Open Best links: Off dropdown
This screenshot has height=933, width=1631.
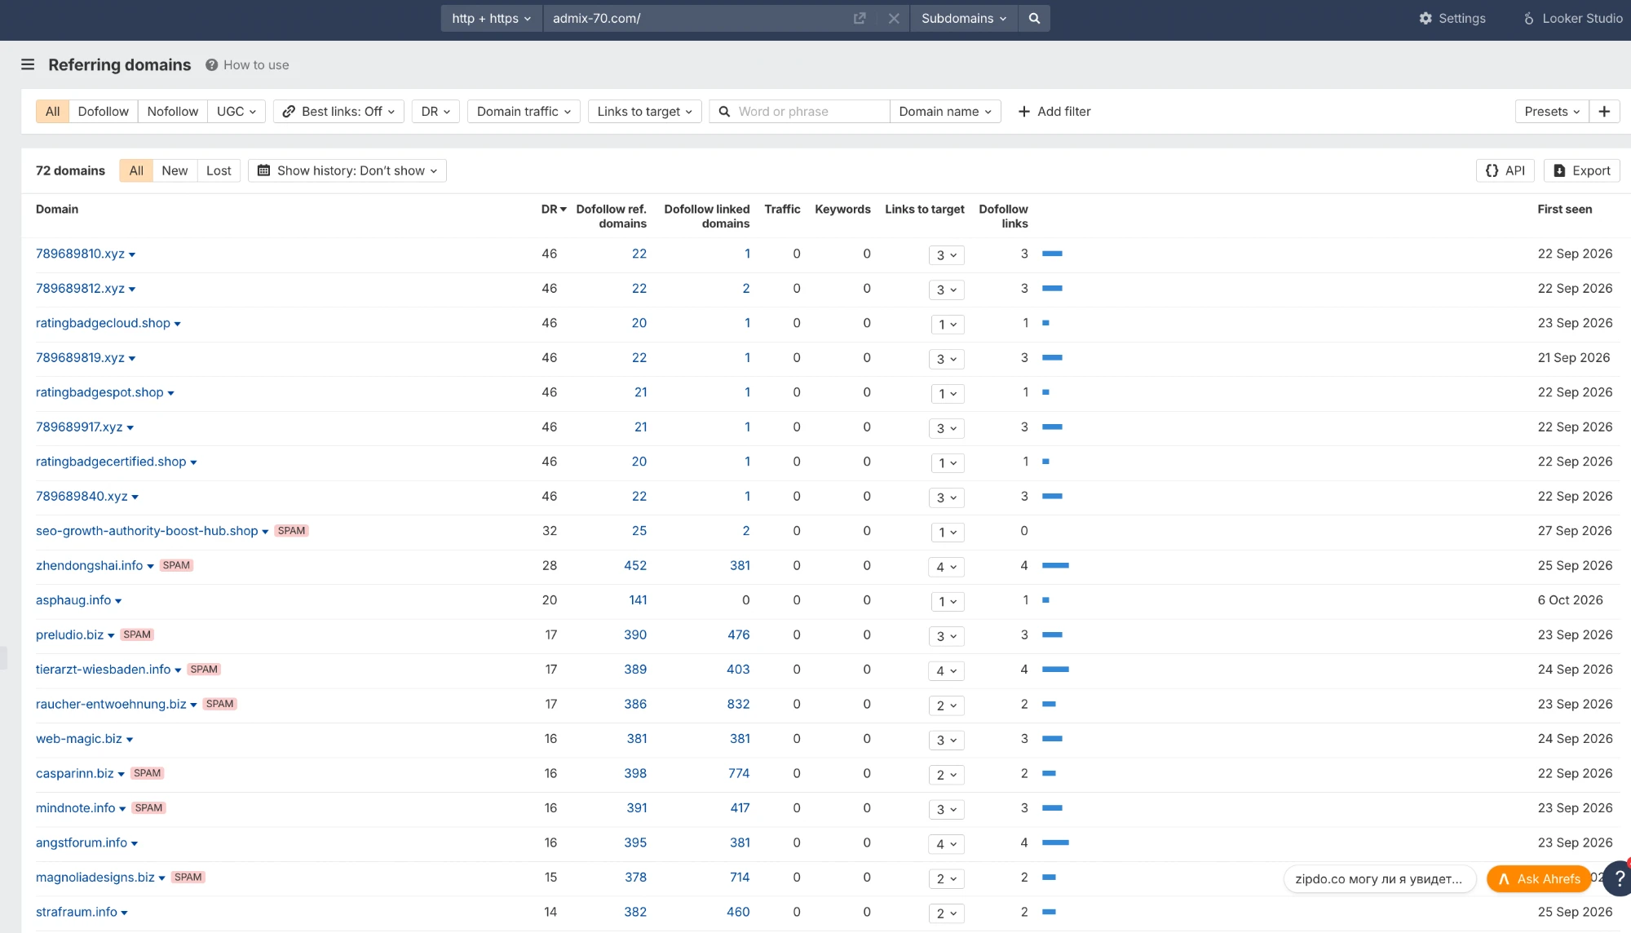pyautogui.click(x=338, y=112)
